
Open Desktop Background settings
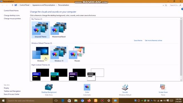click(49, 87)
